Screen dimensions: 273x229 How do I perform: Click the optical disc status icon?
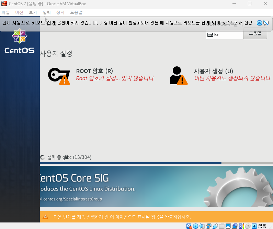click(195, 226)
